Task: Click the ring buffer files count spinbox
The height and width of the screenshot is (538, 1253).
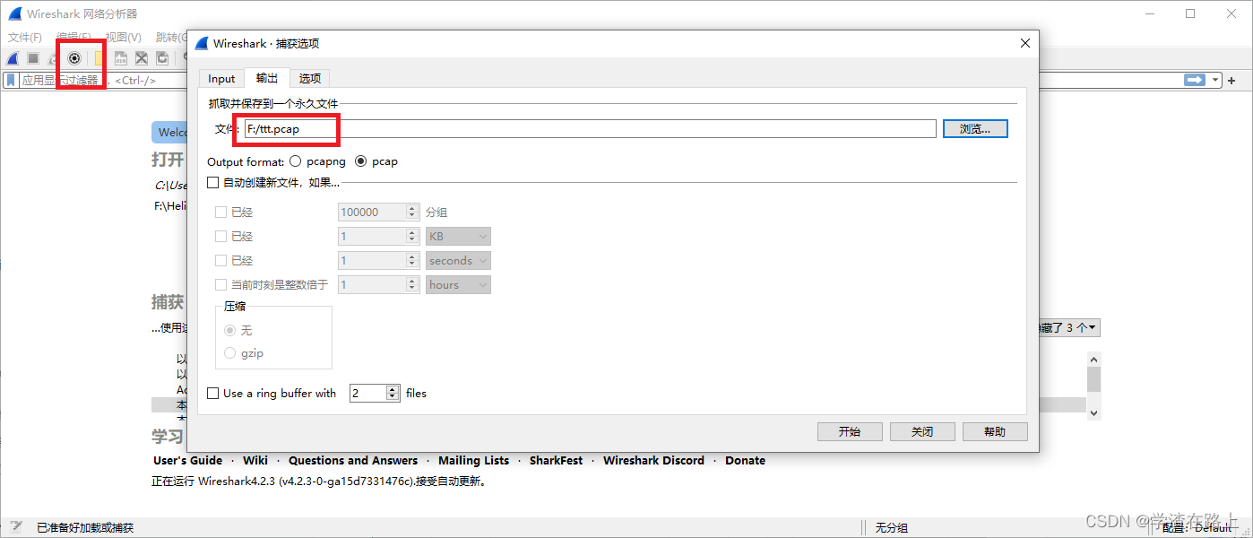Action: tap(375, 393)
